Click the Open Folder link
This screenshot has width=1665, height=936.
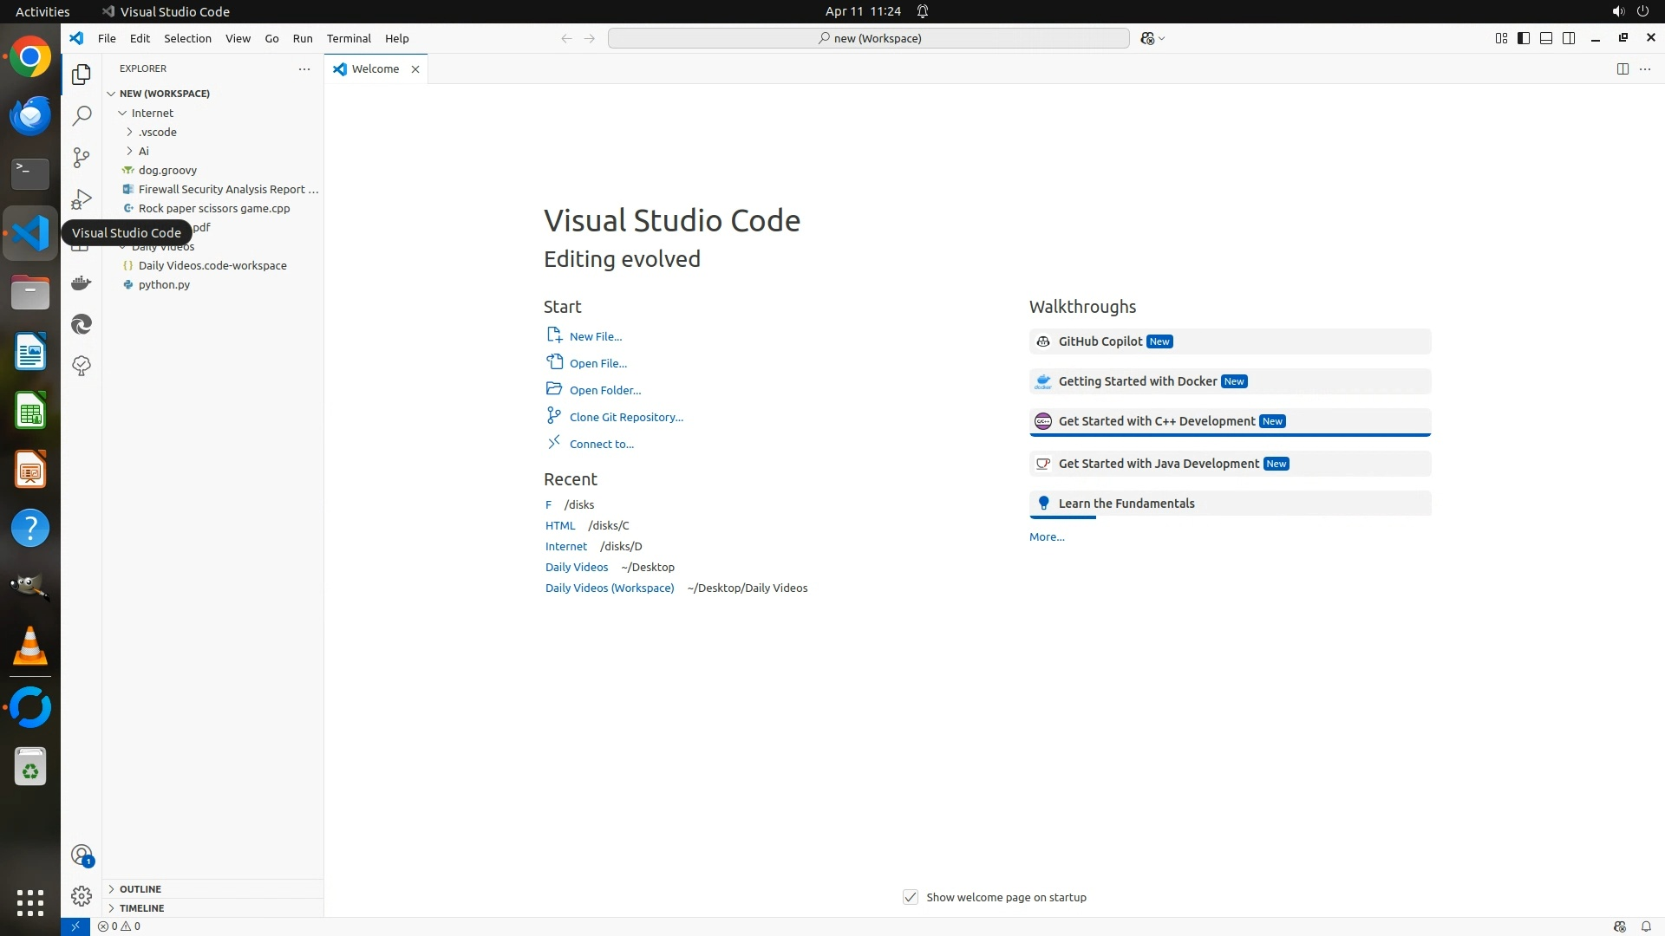(x=605, y=390)
